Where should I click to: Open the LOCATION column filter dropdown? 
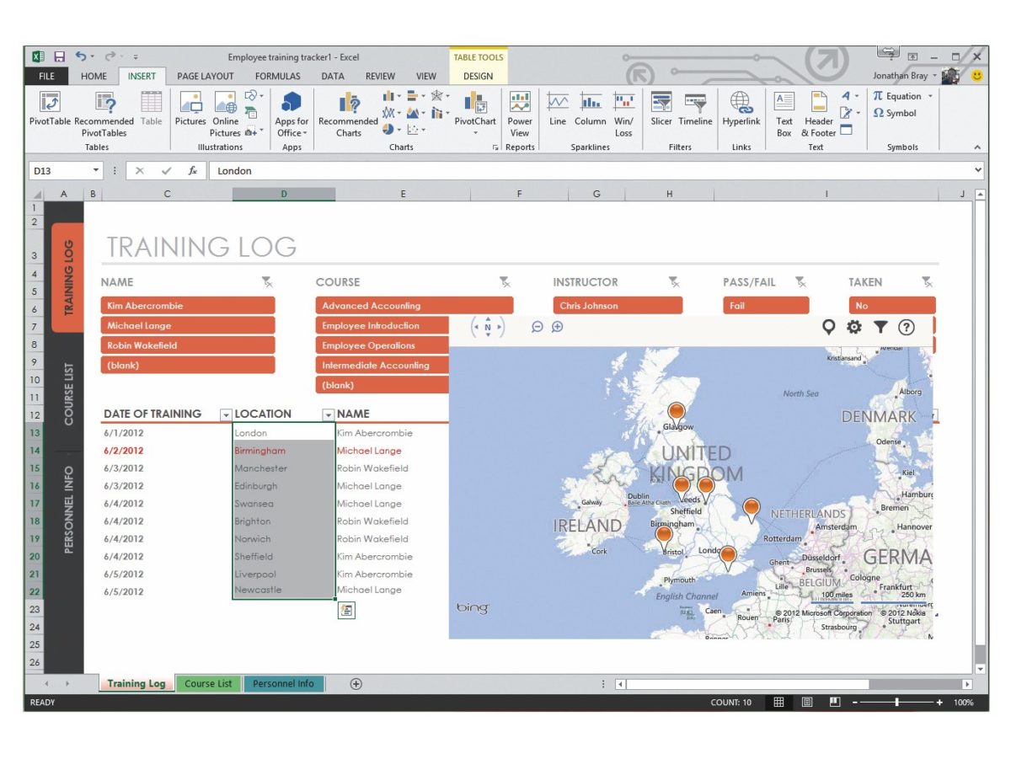click(x=328, y=414)
